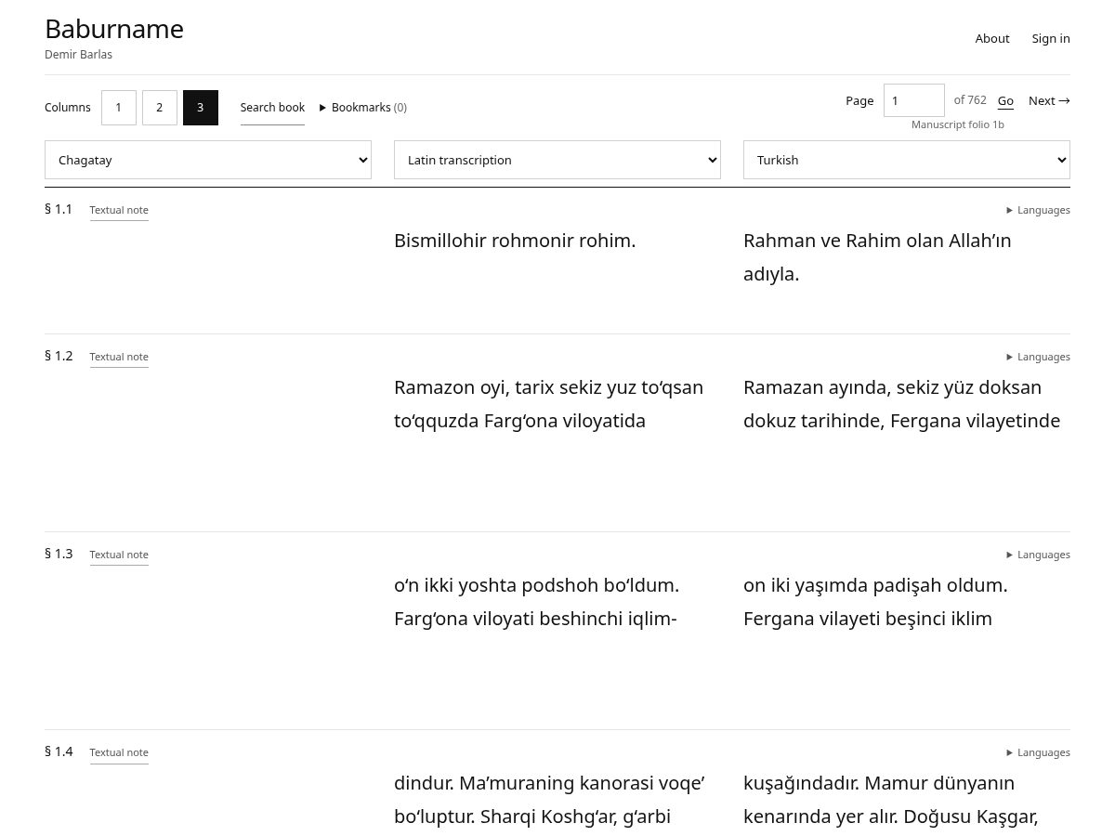Expand Languages for section 1.1

pos(1038,210)
